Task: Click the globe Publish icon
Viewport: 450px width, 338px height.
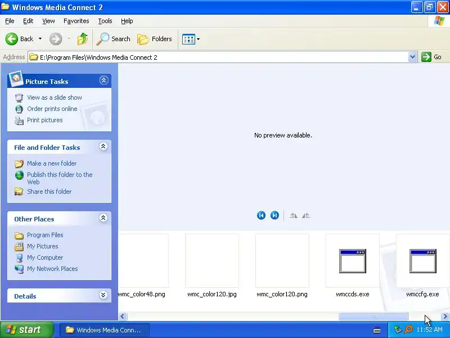Action: [x=19, y=175]
